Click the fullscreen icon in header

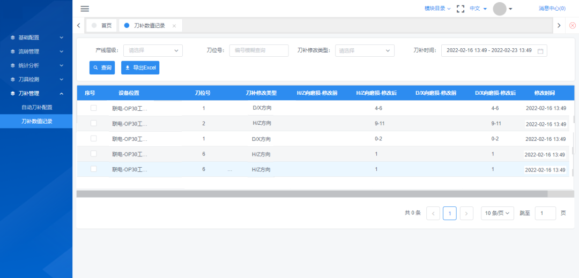pos(460,9)
